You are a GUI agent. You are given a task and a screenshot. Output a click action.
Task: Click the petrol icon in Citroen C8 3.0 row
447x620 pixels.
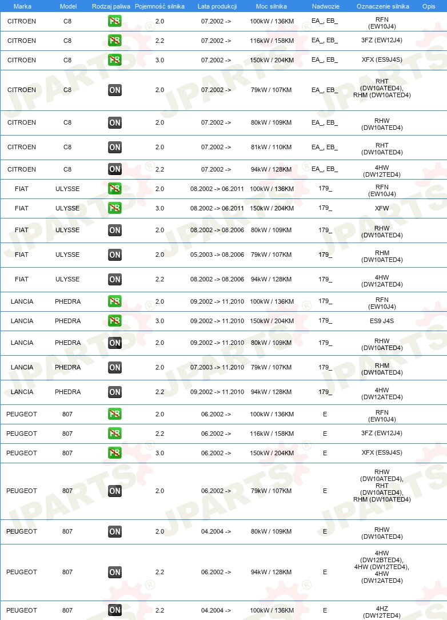click(x=115, y=59)
